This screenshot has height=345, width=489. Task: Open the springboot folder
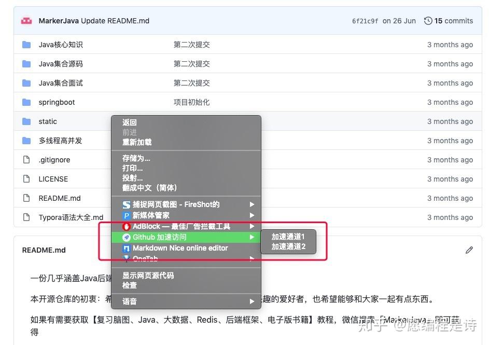click(x=57, y=102)
